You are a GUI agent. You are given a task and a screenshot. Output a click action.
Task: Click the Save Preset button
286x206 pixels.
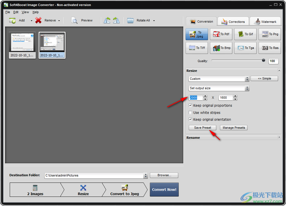[x=202, y=128]
